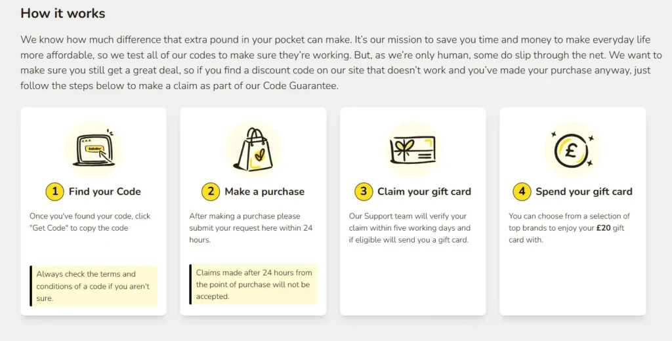Click the "Find your Code" heading

104,191
